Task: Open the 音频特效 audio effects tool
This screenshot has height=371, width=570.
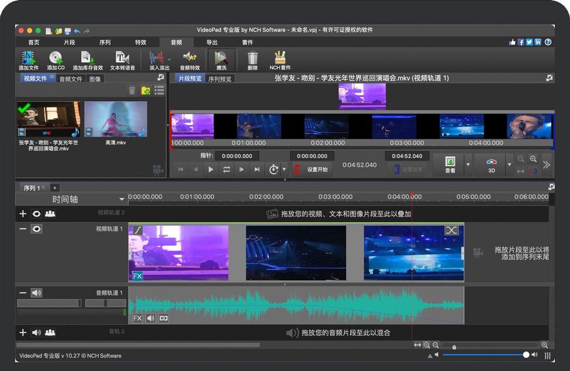Action: click(189, 60)
